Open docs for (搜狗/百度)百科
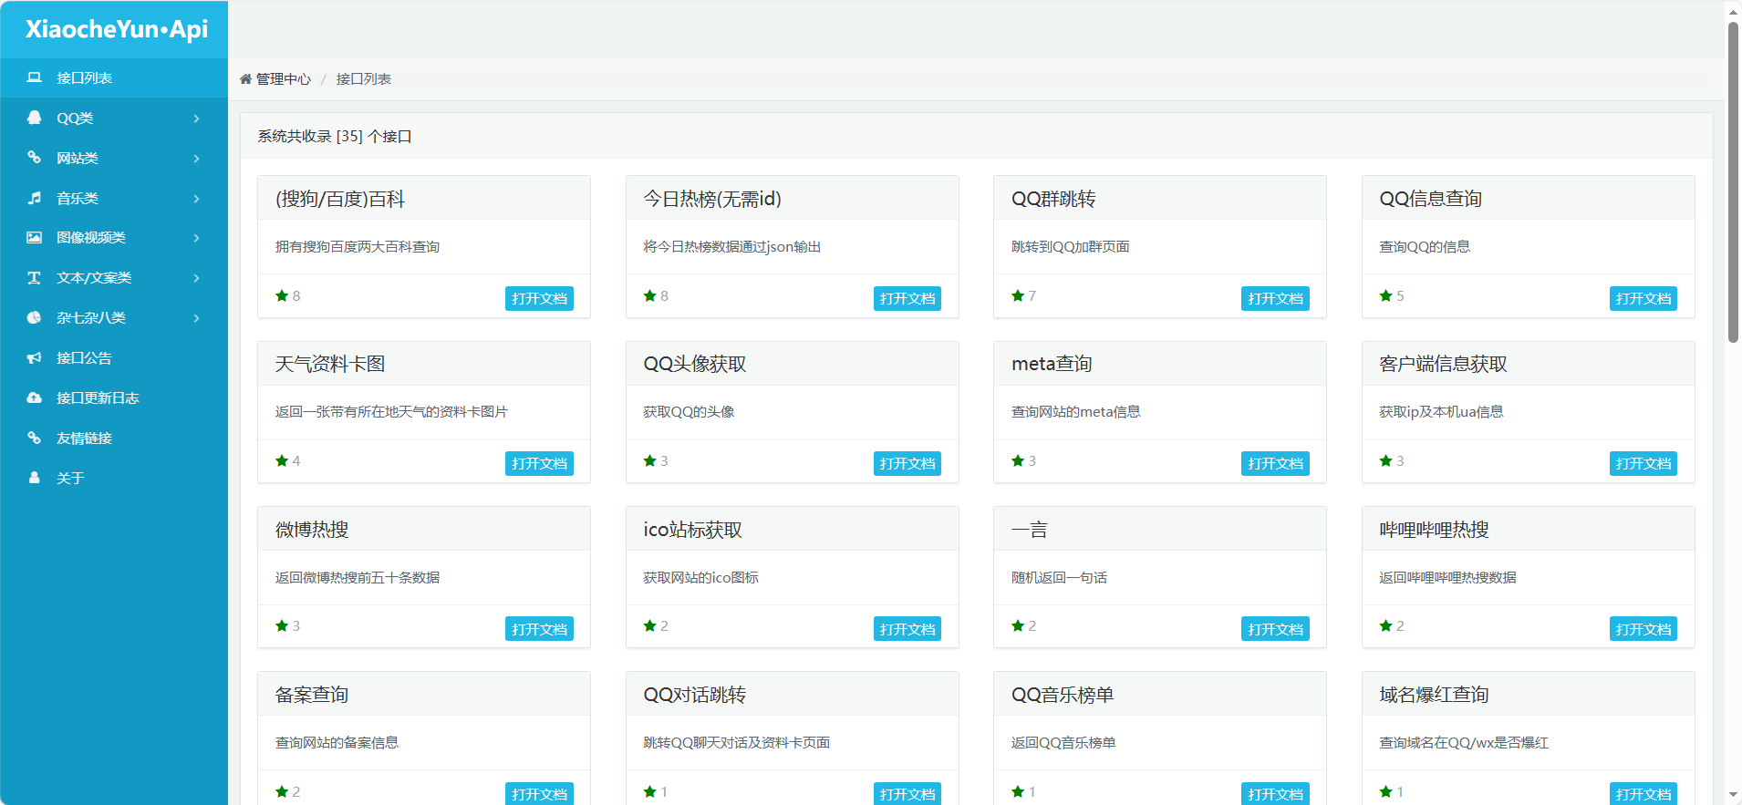The height and width of the screenshot is (805, 1742). click(539, 298)
